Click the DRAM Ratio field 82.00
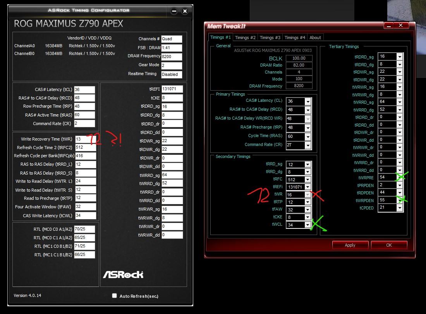 tap(299, 65)
